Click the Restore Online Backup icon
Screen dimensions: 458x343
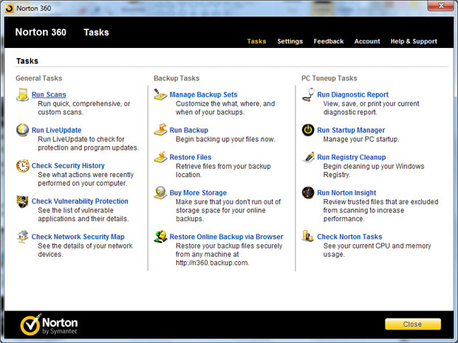pyautogui.click(x=160, y=237)
